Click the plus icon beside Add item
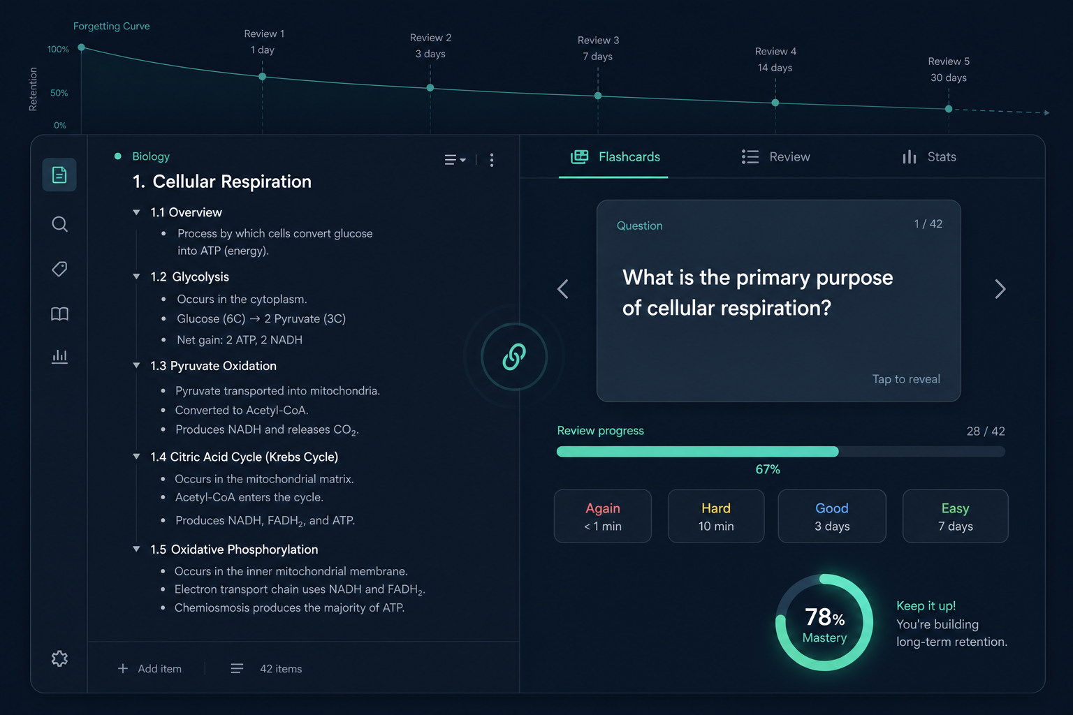The image size is (1073, 715). [123, 668]
